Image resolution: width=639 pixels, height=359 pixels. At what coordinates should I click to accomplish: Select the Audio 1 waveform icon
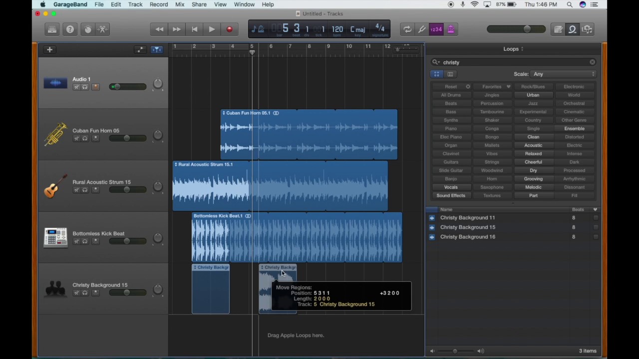tap(55, 83)
